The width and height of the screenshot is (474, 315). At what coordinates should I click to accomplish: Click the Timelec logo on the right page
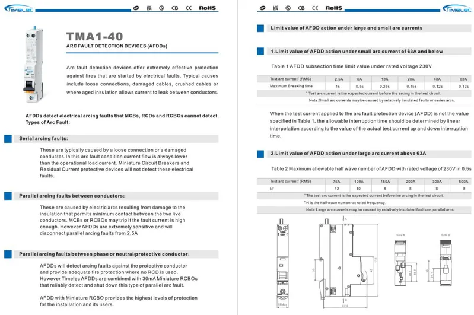tap(457, 8)
